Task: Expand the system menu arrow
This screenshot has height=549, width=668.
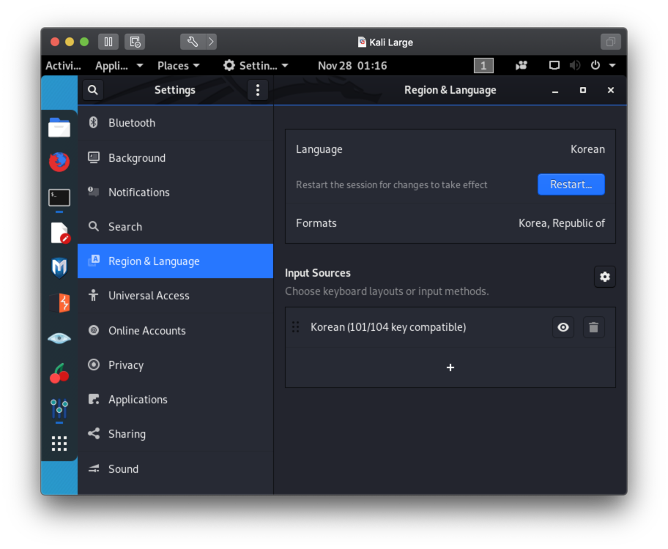Action: (612, 66)
